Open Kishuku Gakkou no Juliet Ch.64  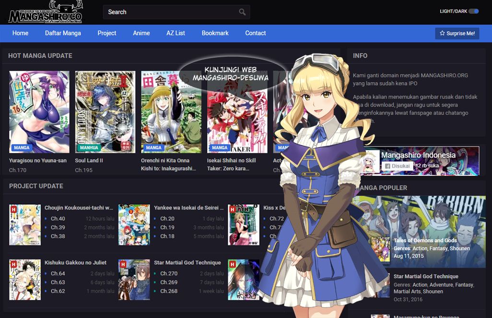[58, 273]
